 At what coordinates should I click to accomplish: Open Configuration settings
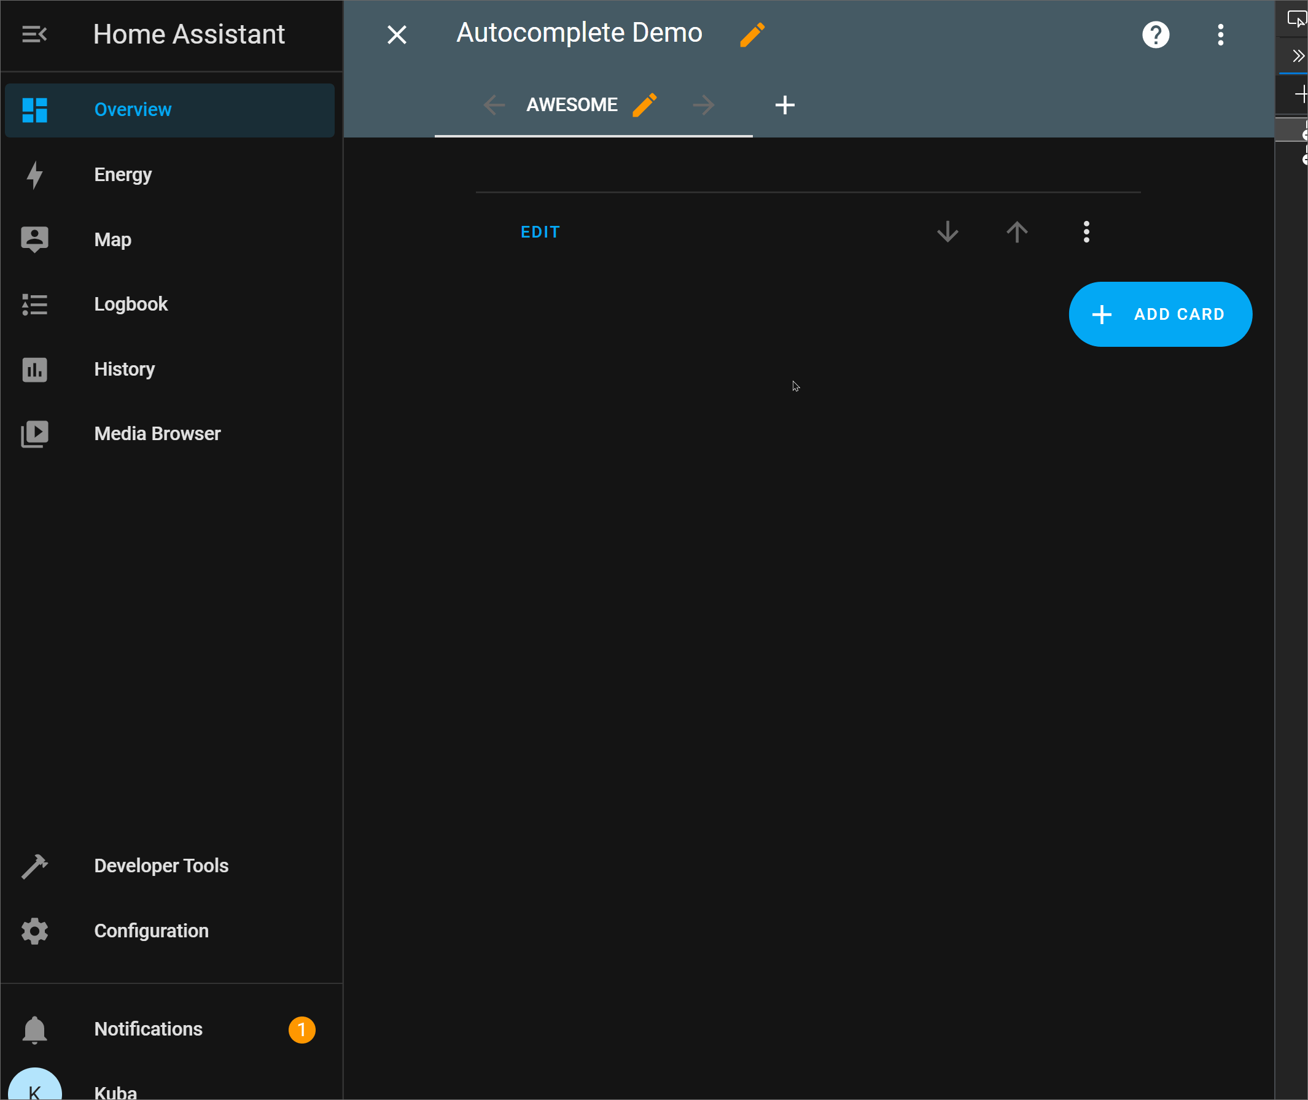[151, 931]
